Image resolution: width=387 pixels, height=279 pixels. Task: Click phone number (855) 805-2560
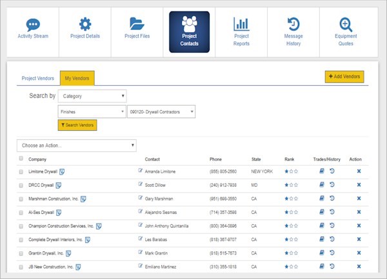click(223, 171)
